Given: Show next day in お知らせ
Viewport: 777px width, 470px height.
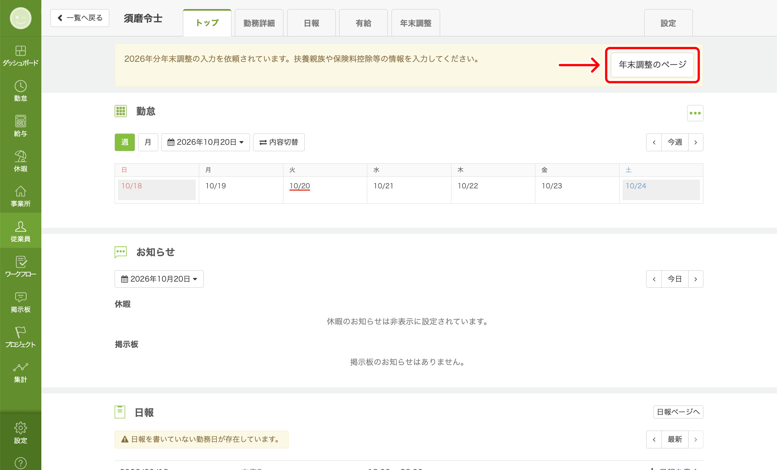Looking at the screenshot, I should pos(695,279).
